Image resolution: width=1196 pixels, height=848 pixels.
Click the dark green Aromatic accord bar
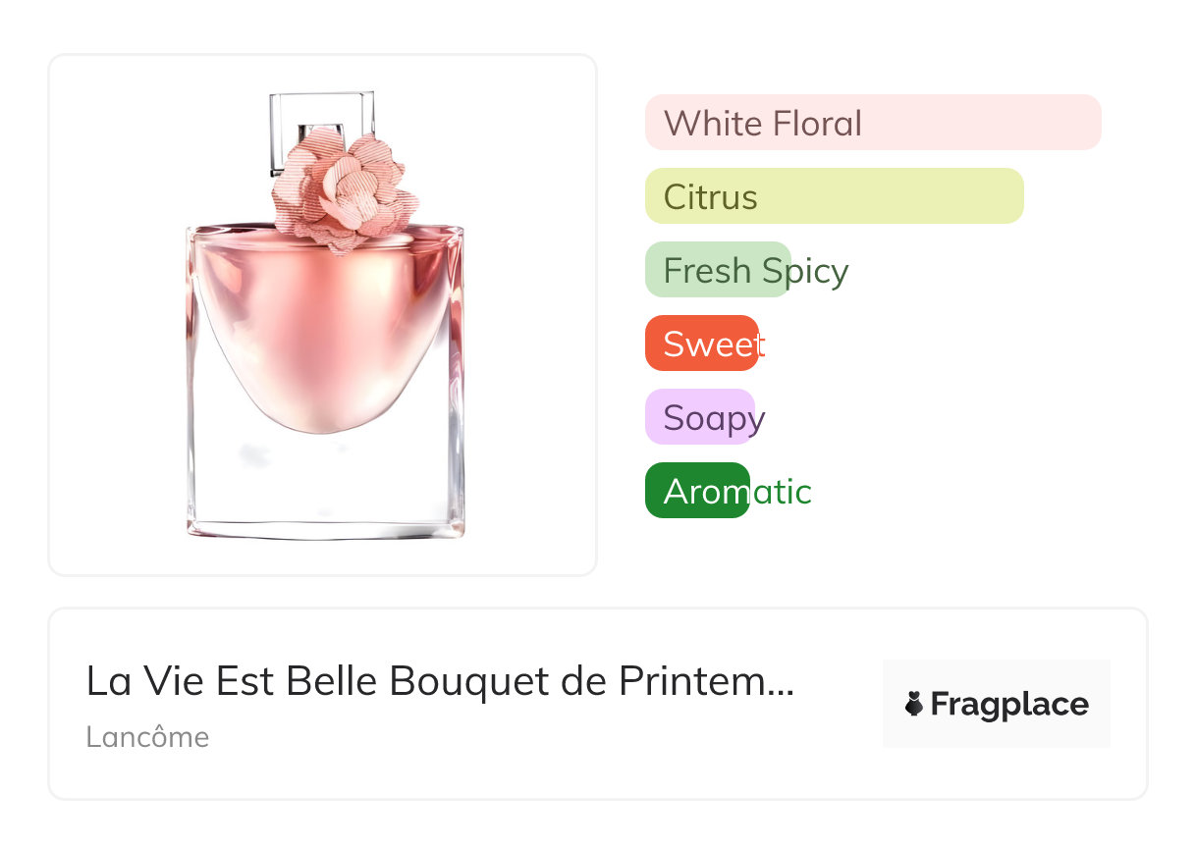click(x=697, y=491)
